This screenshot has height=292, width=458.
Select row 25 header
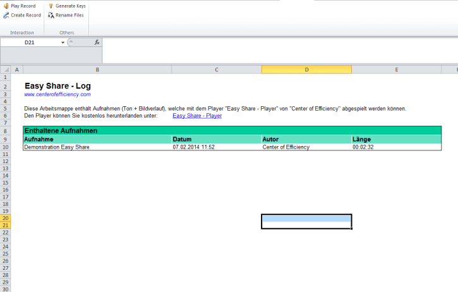(5, 253)
